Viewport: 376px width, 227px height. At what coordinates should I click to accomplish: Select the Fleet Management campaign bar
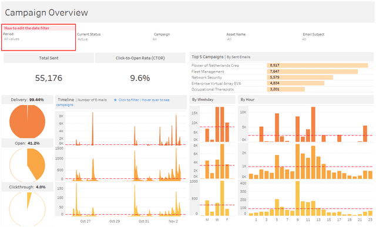pos(312,72)
